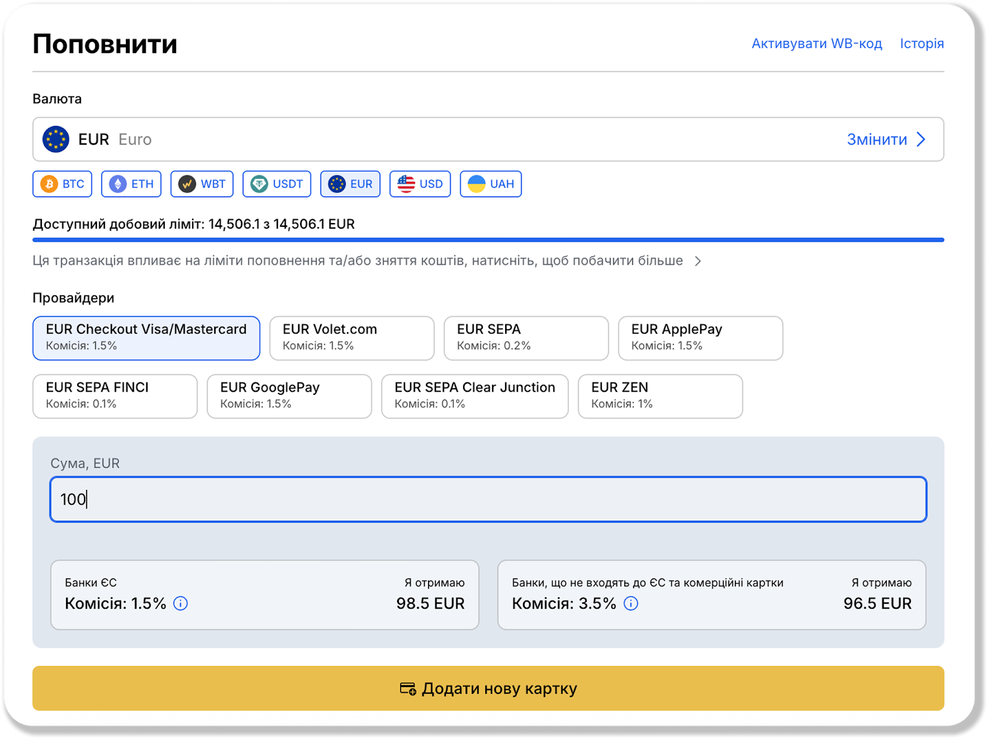This screenshot has width=988, height=739.
Task: Choose the UAH Ukrainian flag chip
Action: point(491,184)
